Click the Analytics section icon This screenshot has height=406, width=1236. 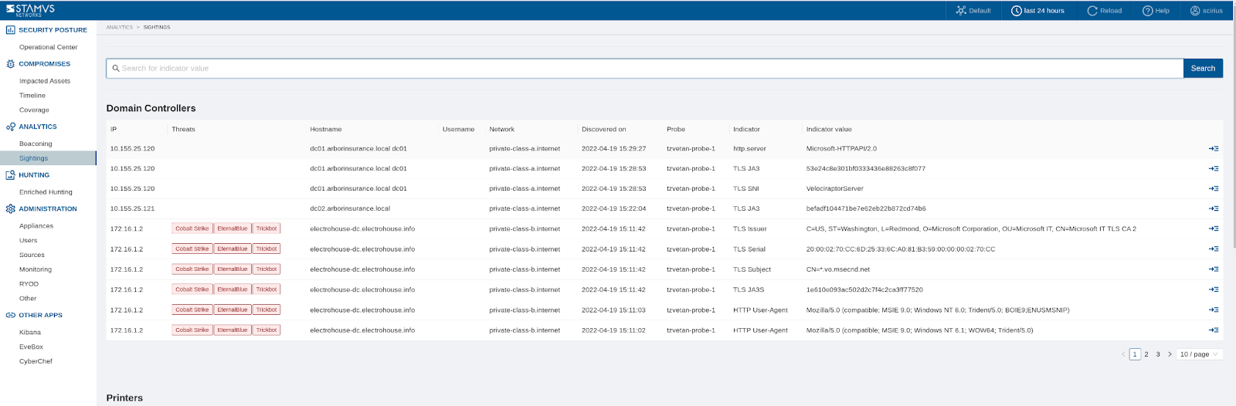coord(10,127)
